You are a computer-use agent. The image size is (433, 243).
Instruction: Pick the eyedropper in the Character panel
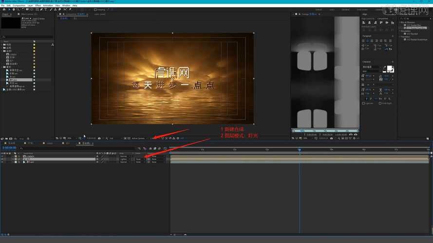coord(384,68)
